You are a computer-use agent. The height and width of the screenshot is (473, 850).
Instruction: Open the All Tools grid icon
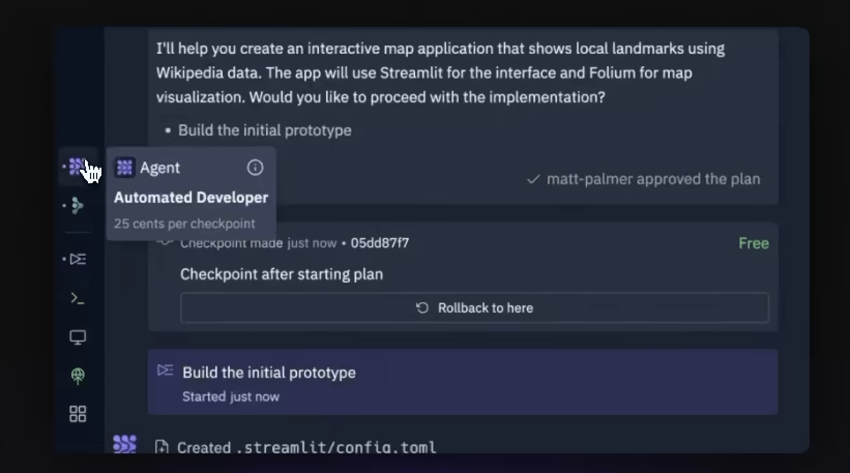[x=78, y=413]
